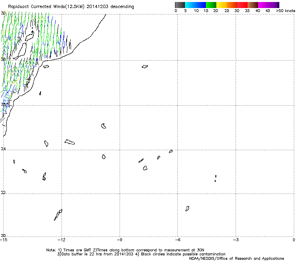Click the 'Rapidscat Corrected Winds' title text
This screenshot has width=297, height=261.
(x=46, y=7)
